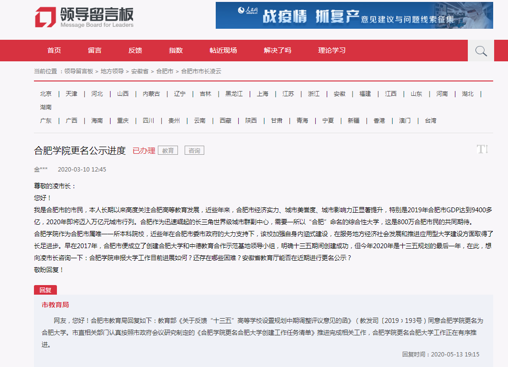This screenshot has width=508, height=367.
Task: Click the red 回复 tab label
Action: [45, 290]
